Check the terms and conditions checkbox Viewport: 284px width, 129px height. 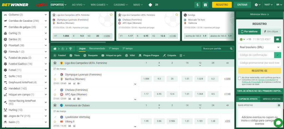tap(240, 78)
